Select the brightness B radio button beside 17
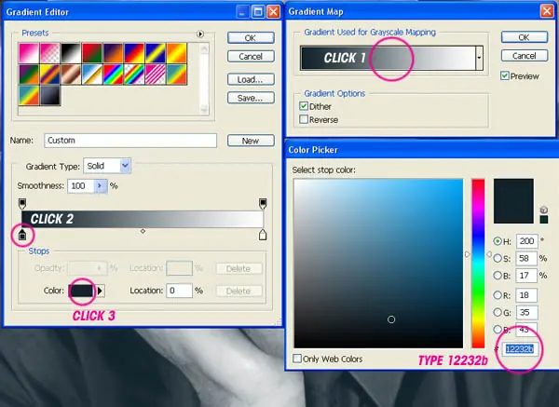559x407 pixels. coord(498,275)
